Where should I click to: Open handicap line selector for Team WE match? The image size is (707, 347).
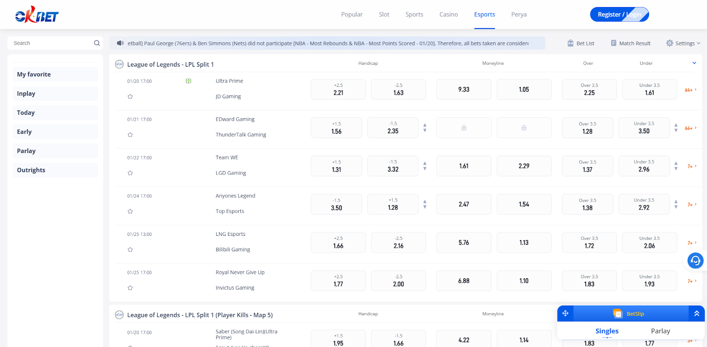point(425,166)
